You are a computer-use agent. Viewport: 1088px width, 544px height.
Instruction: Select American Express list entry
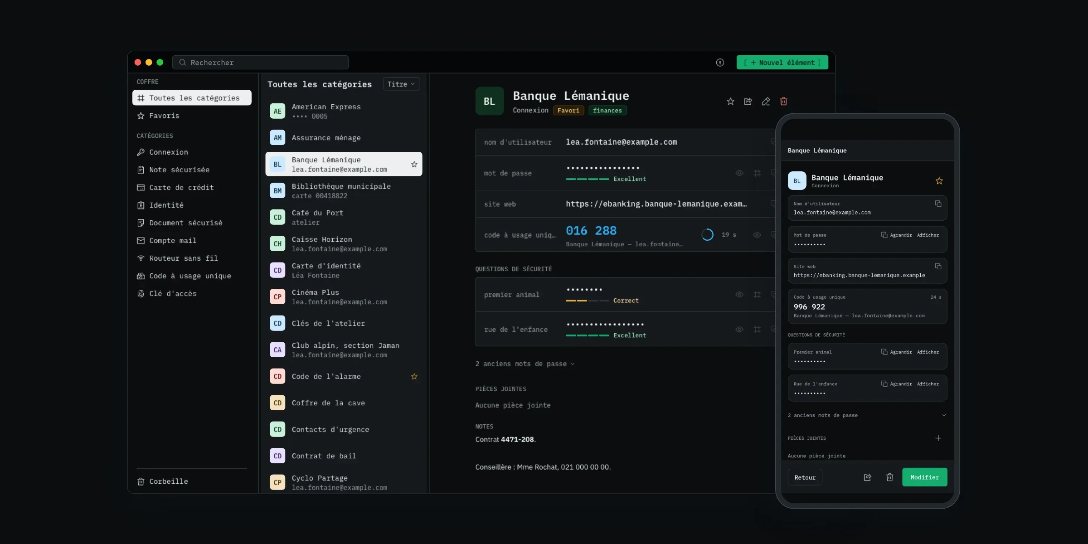click(x=344, y=111)
